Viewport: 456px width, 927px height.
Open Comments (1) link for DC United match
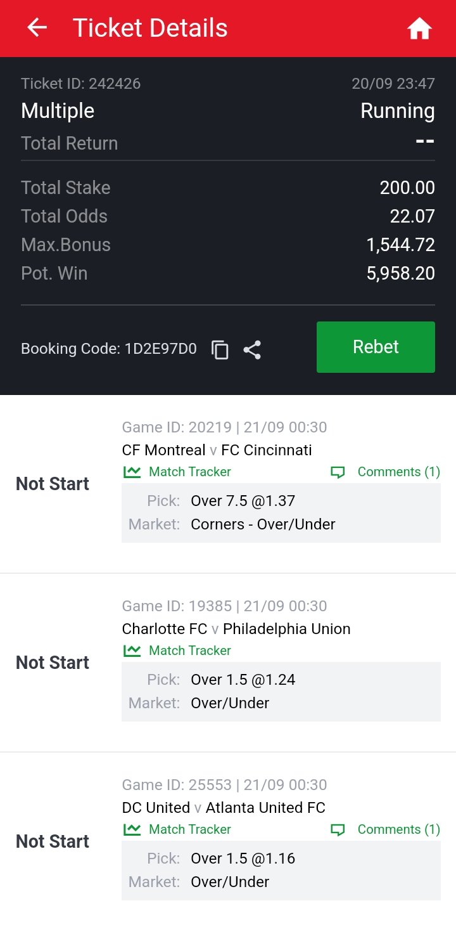click(x=398, y=829)
